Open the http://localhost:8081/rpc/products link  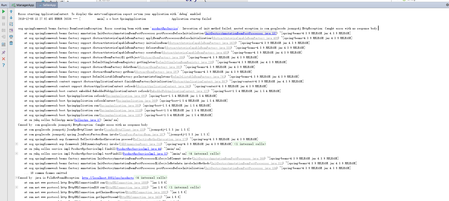tap(108, 178)
